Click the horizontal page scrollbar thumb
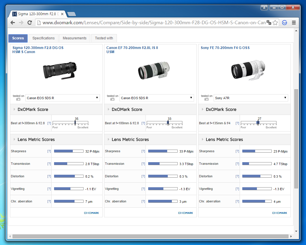Viewport: 306px width, 245px height. click(151, 236)
